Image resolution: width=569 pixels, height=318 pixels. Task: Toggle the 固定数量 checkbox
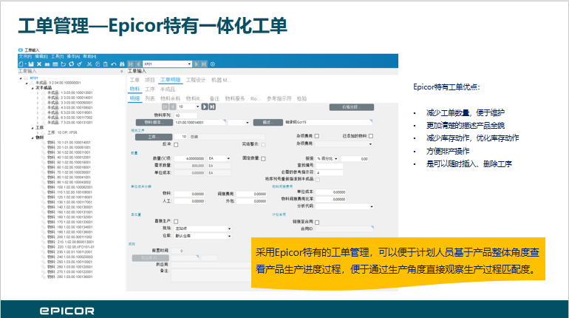tap(264, 158)
